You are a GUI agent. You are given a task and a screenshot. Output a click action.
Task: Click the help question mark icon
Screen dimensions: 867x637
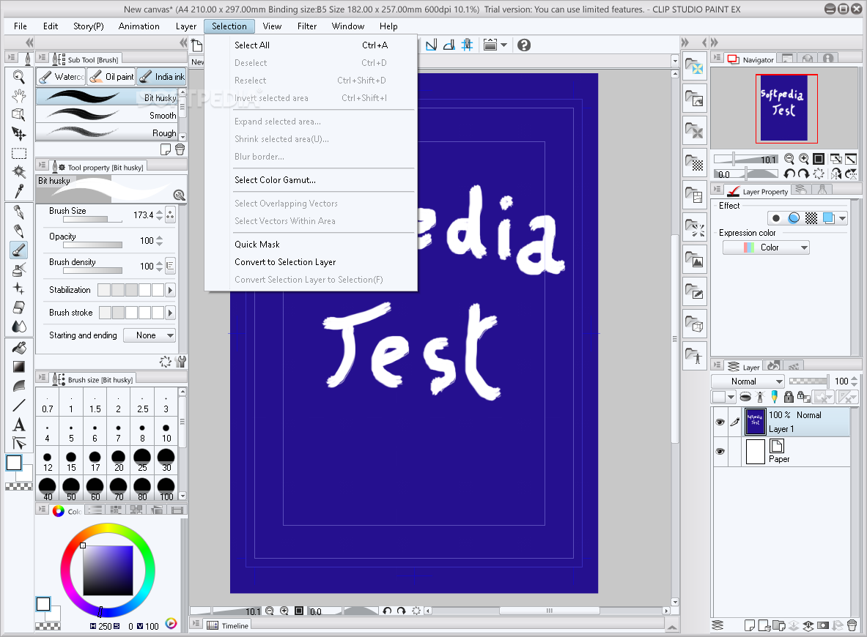pos(524,45)
